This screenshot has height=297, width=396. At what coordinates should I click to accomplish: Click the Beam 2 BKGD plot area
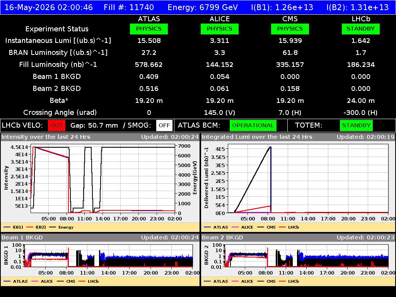(307, 256)
